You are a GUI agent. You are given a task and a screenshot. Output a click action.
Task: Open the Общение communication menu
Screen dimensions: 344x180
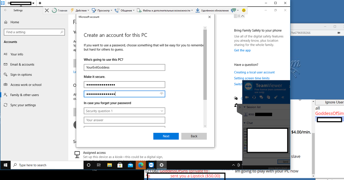(125, 10)
